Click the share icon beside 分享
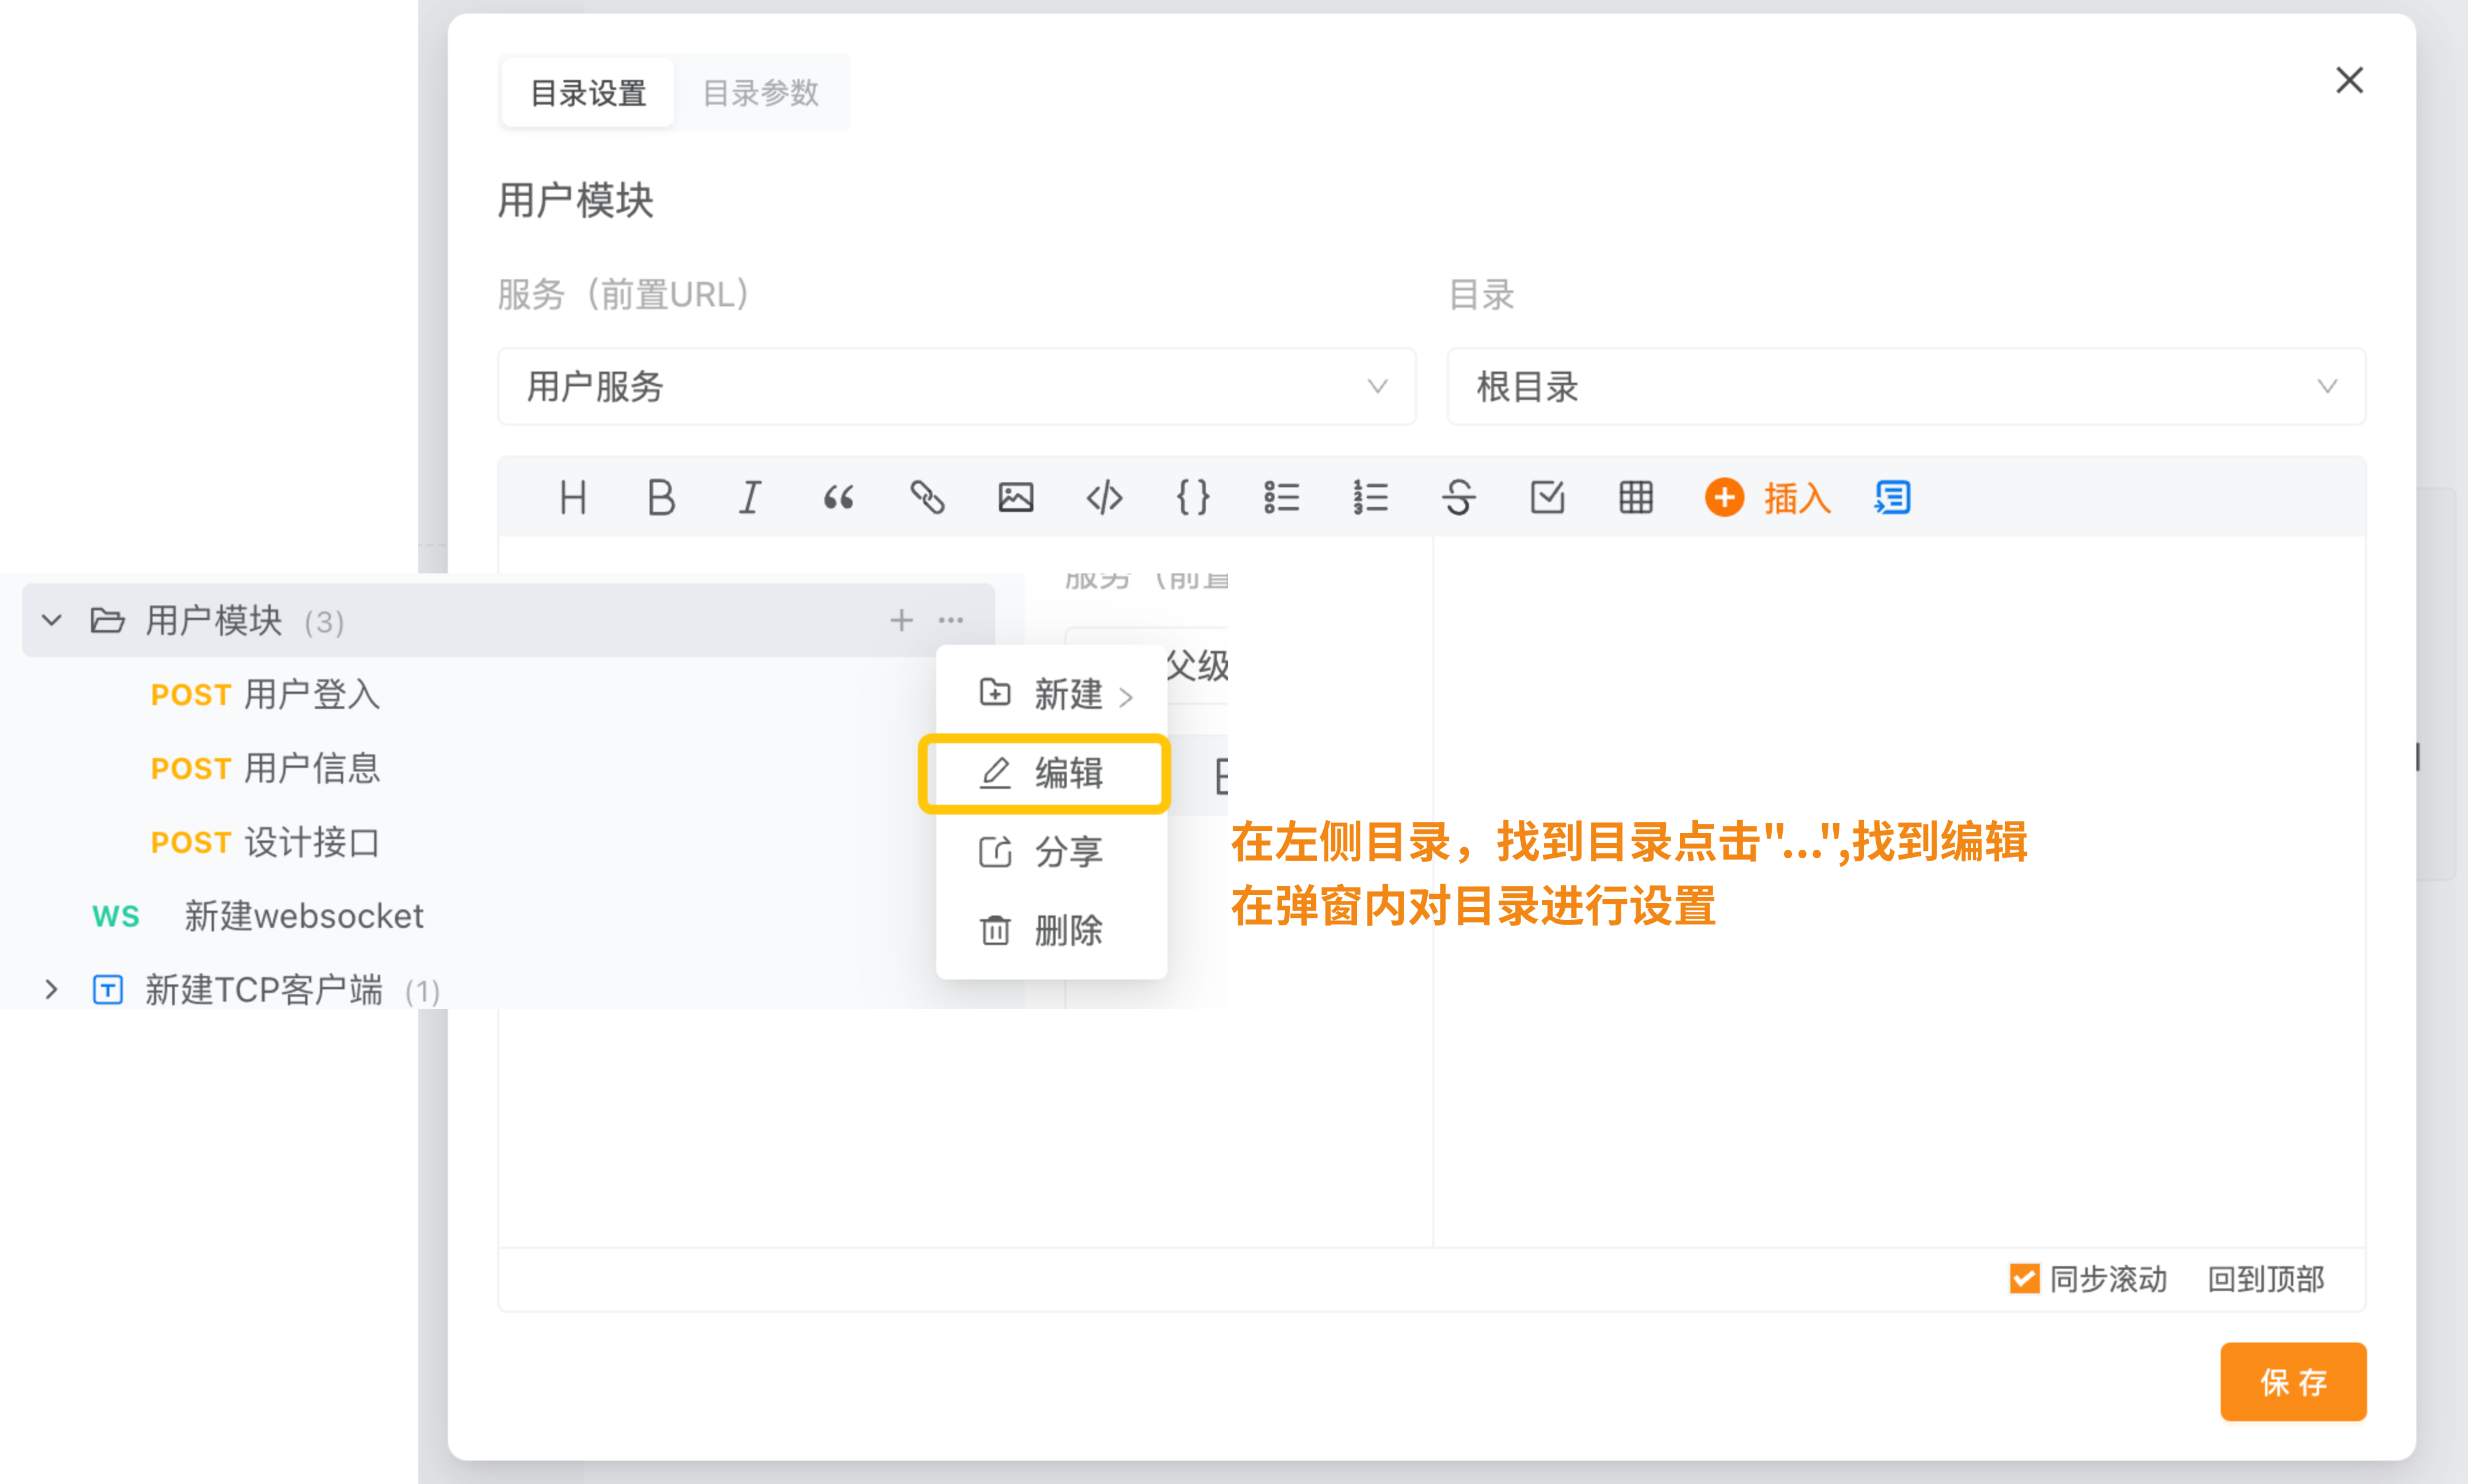The width and height of the screenshot is (2468, 1484). pyautogui.click(x=995, y=852)
